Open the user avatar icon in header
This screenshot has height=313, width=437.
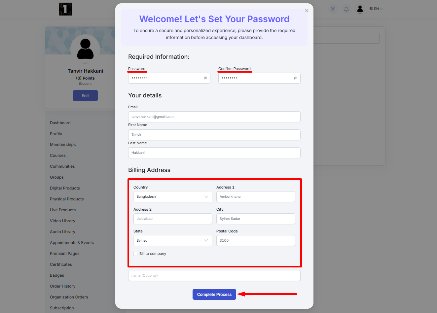point(360,9)
